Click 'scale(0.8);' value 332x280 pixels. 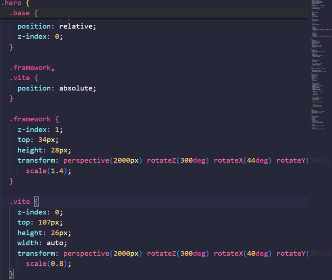[x=48, y=264]
